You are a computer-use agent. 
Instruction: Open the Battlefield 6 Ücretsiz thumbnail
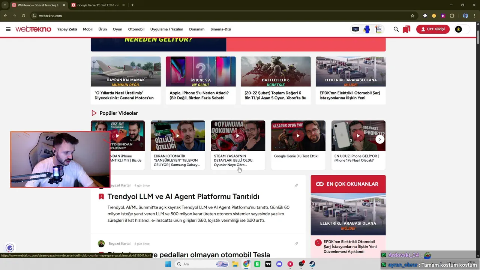tap(276, 72)
